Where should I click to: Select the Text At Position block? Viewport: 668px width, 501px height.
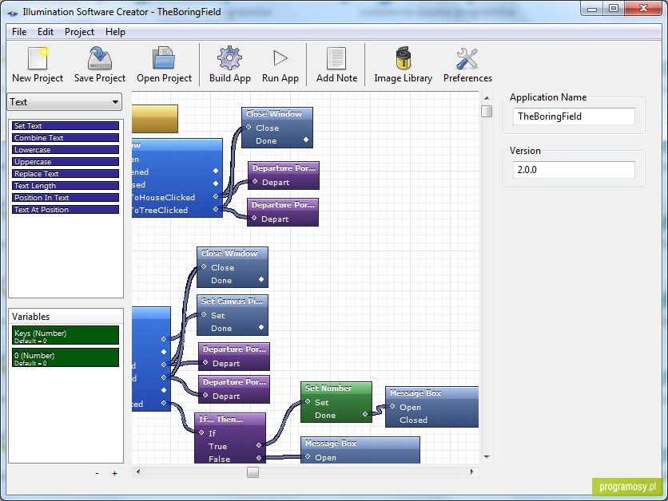coord(66,209)
